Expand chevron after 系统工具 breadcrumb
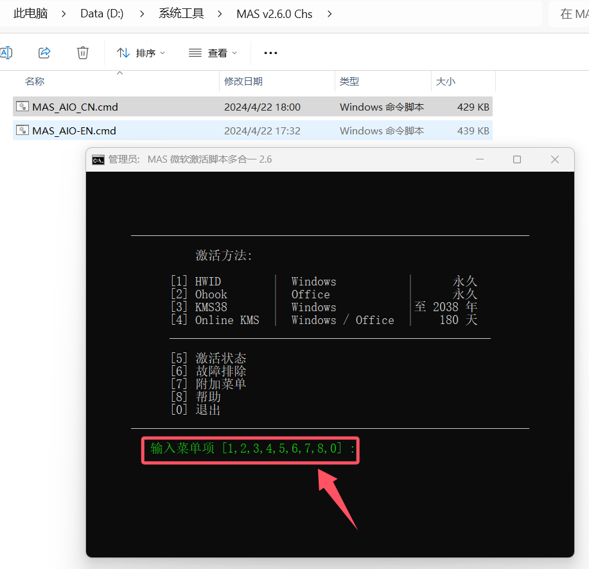 point(220,14)
